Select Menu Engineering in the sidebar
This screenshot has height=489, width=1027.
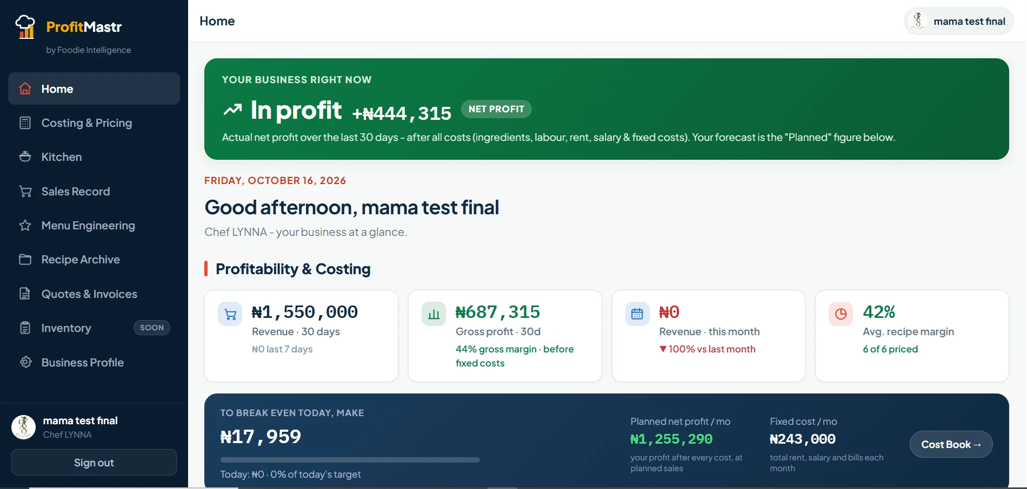[94, 225]
